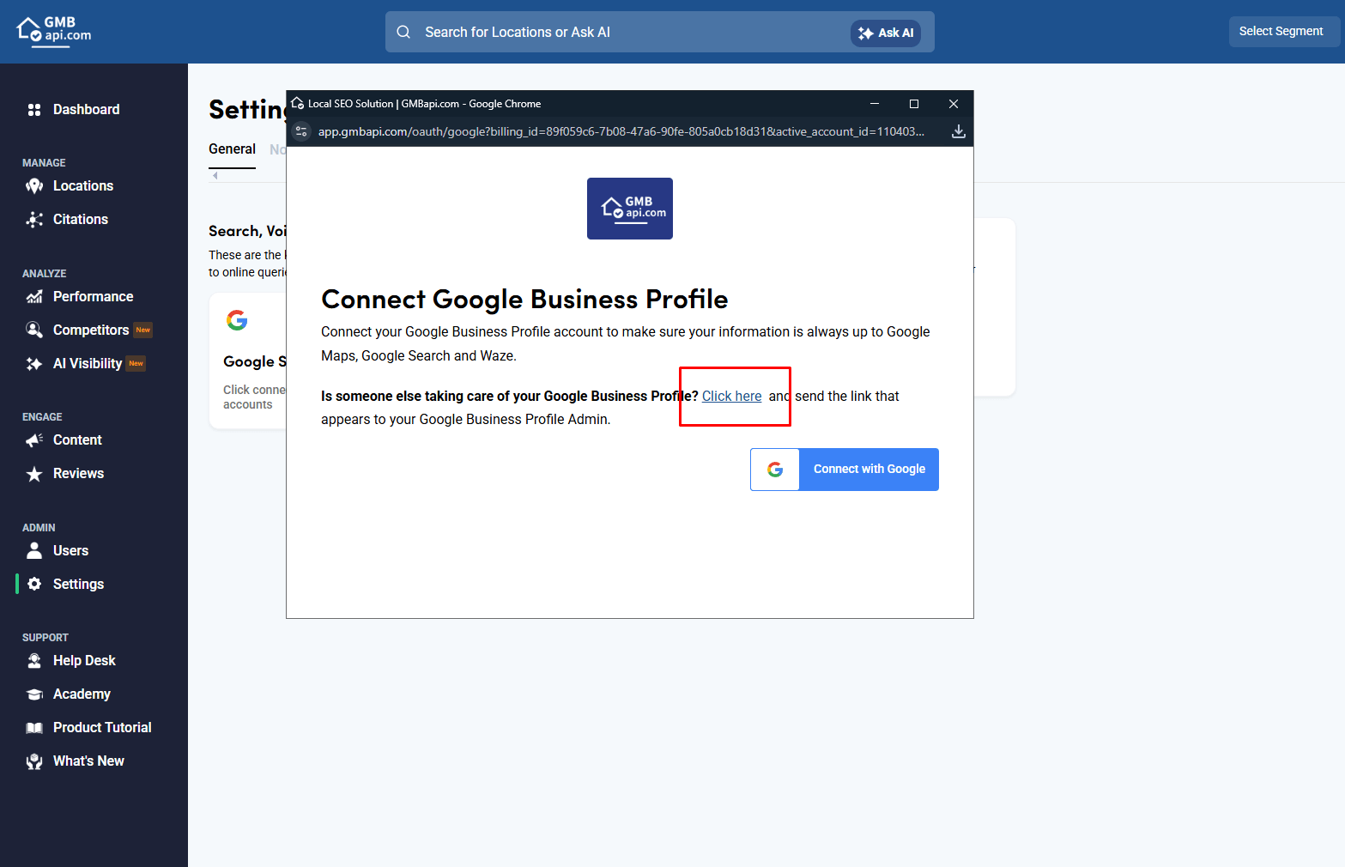Open Users in the sidebar
The width and height of the screenshot is (1345, 867).
click(x=70, y=551)
